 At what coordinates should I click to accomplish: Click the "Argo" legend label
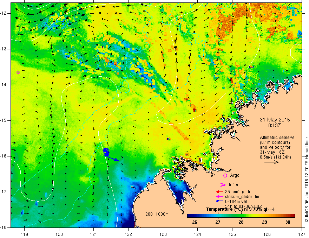235,175
